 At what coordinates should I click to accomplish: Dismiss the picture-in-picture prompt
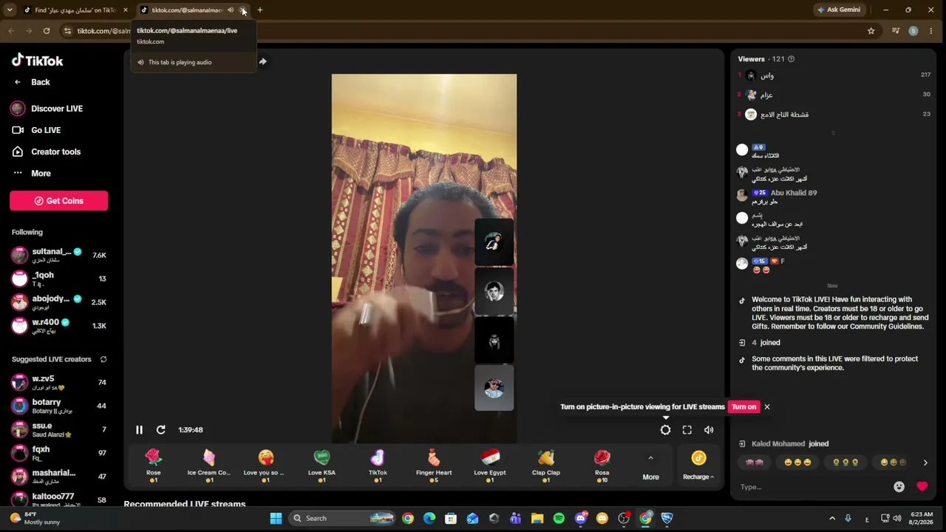tap(767, 406)
